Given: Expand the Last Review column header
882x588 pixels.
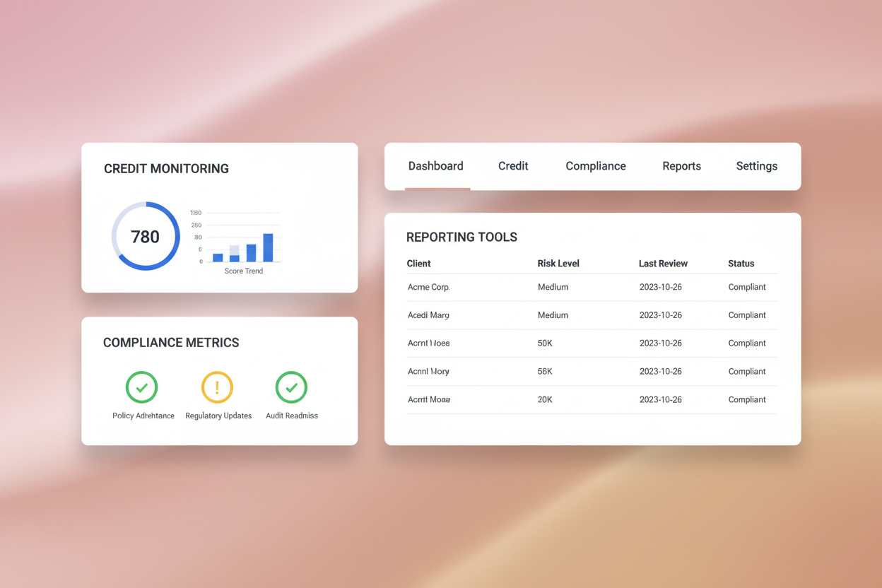Looking at the screenshot, I should (x=663, y=264).
